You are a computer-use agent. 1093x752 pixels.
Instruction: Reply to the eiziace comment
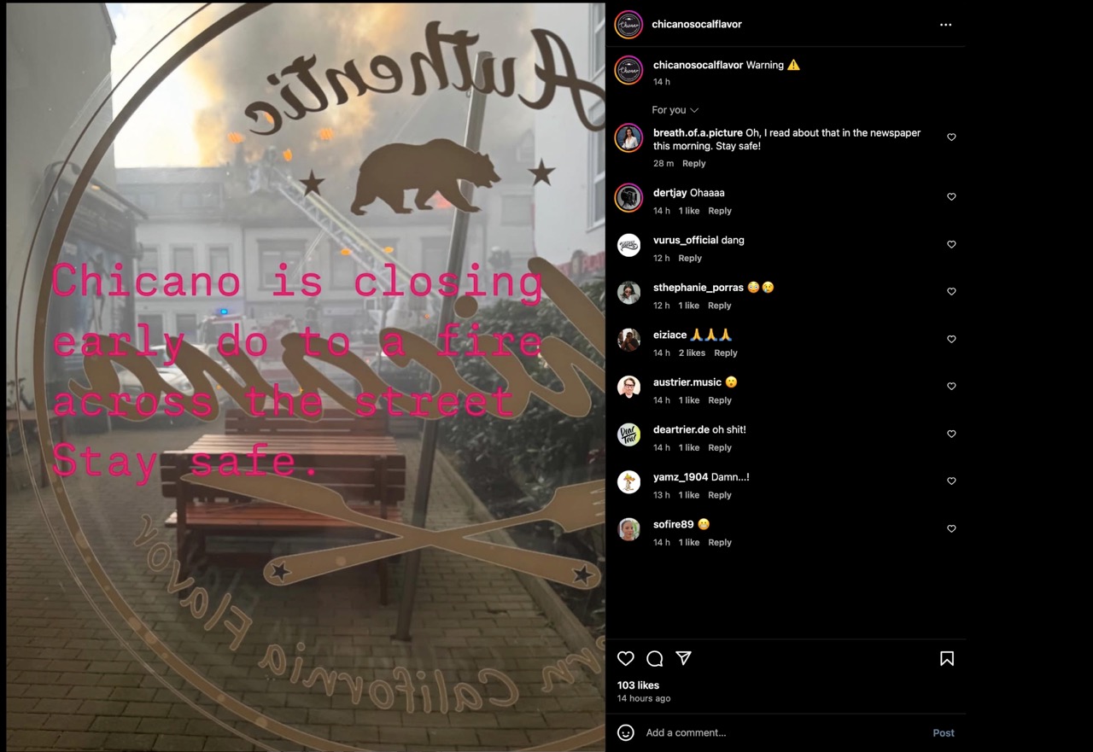coord(726,353)
